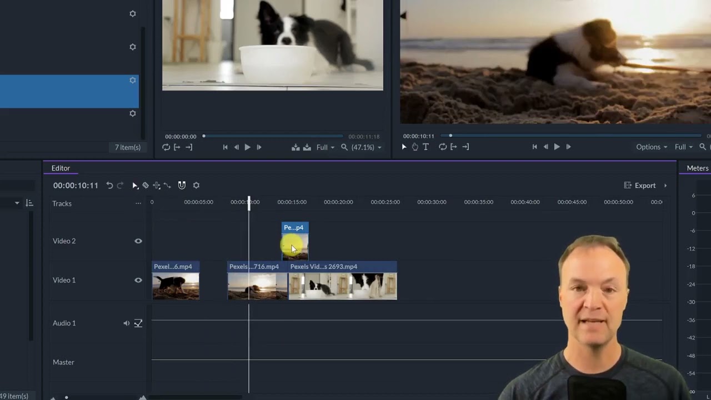Click the Viewer zoom magnifier icon

pos(703,147)
